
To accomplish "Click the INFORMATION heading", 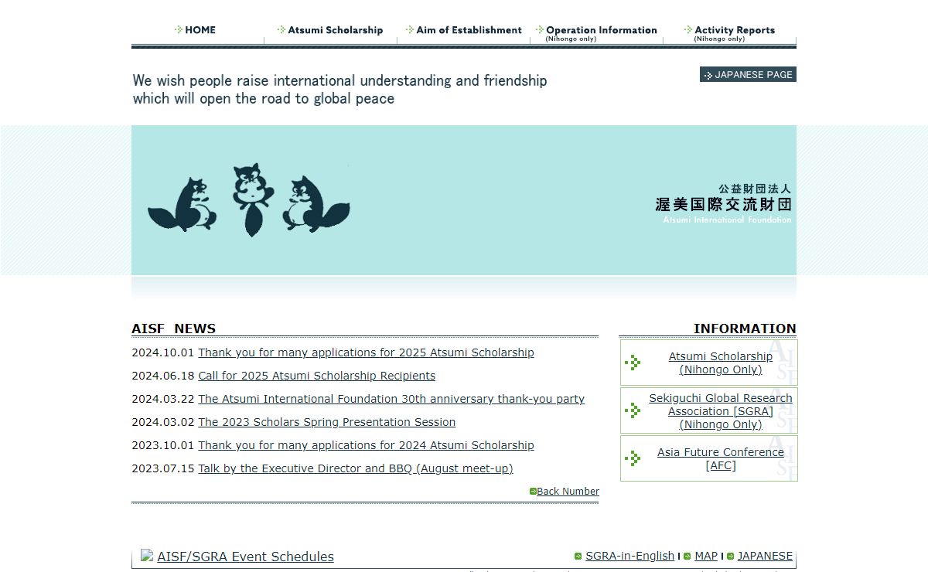I will click(x=745, y=329).
